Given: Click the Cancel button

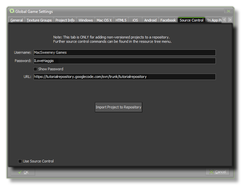Looking at the screenshot, I should click(x=217, y=172).
